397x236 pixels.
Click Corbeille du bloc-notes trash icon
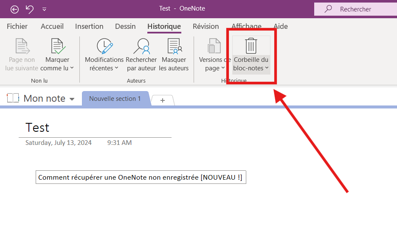click(251, 46)
